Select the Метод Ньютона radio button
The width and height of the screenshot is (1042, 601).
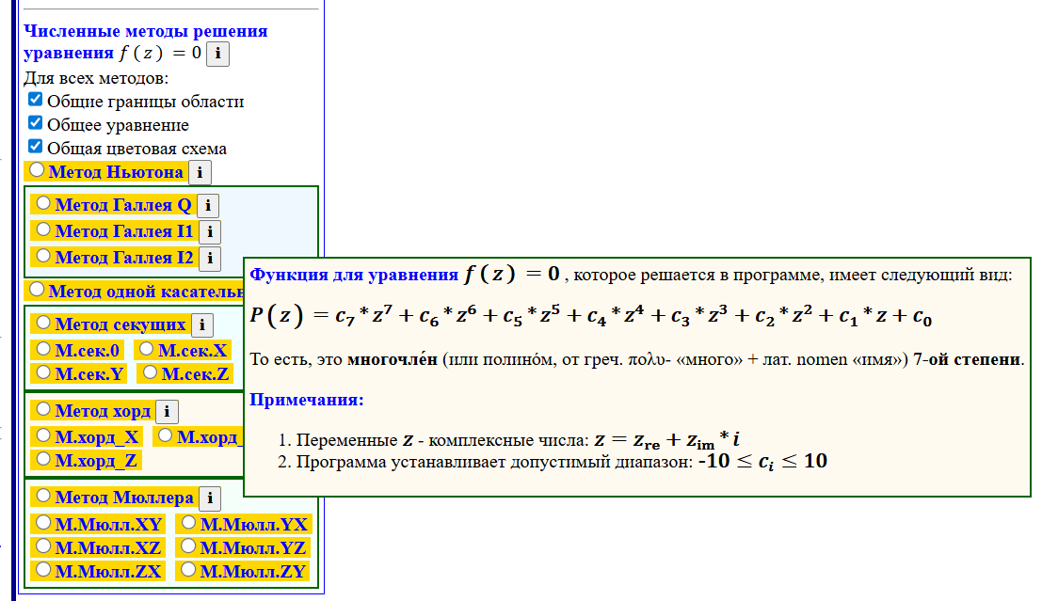[37, 172]
